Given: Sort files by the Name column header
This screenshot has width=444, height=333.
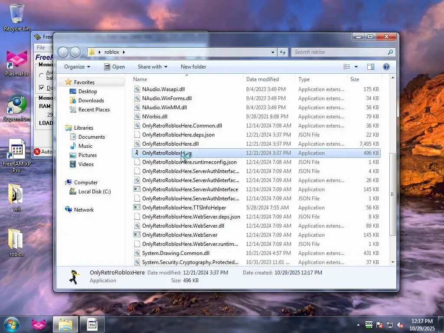Looking at the screenshot, I should click(x=187, y=79).
